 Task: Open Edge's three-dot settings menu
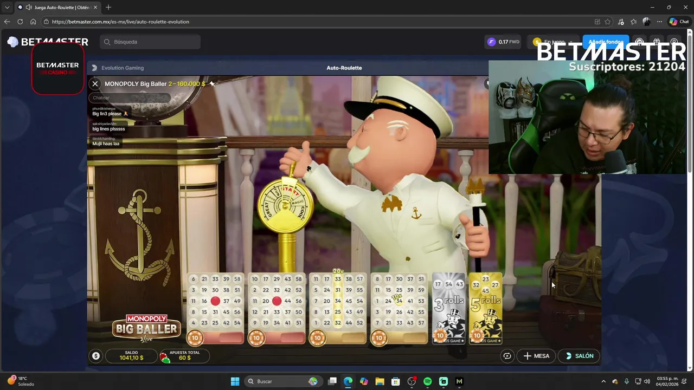(x=659, y=22)
